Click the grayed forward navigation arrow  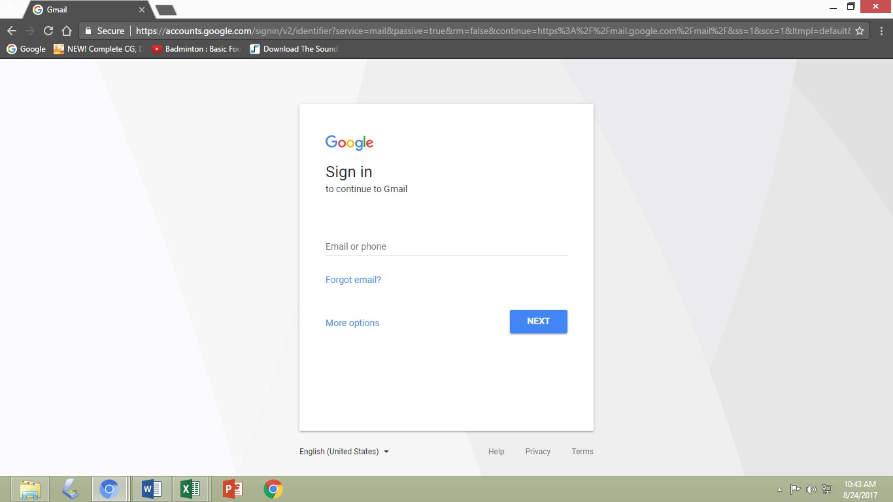[x=30, y=31]
